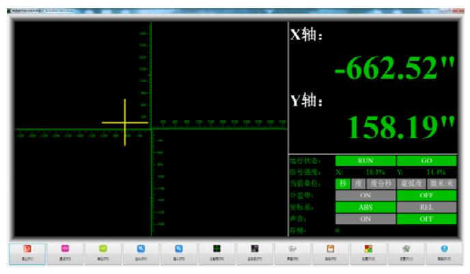Select the 度分秒 unit option
This screenshot has height=274, width=470.
tap(382, 183)
